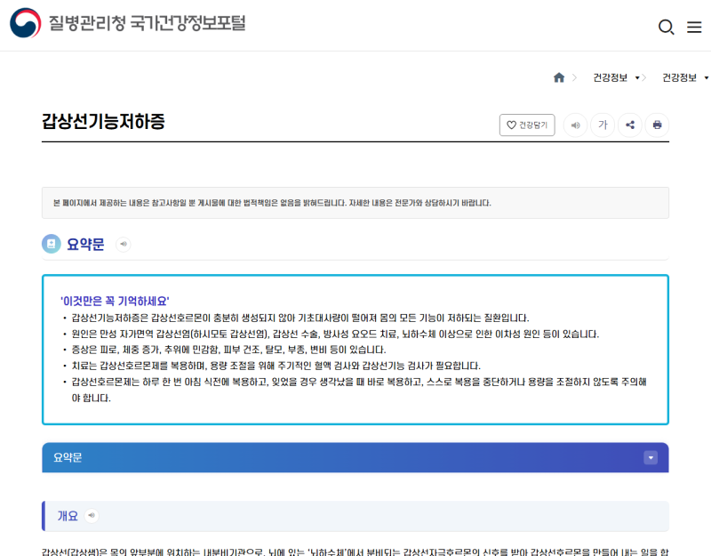Click the page title 갑상선기능저하증

103,121
